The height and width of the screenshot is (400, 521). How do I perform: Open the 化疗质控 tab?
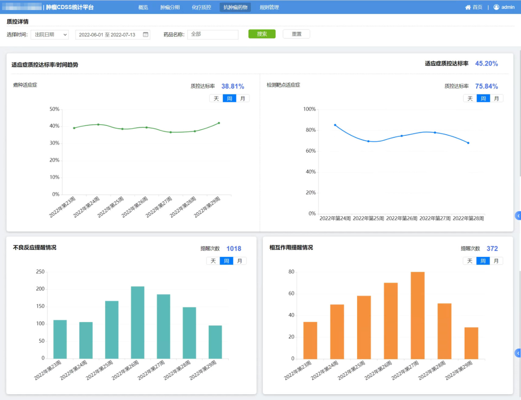[201, 7]
